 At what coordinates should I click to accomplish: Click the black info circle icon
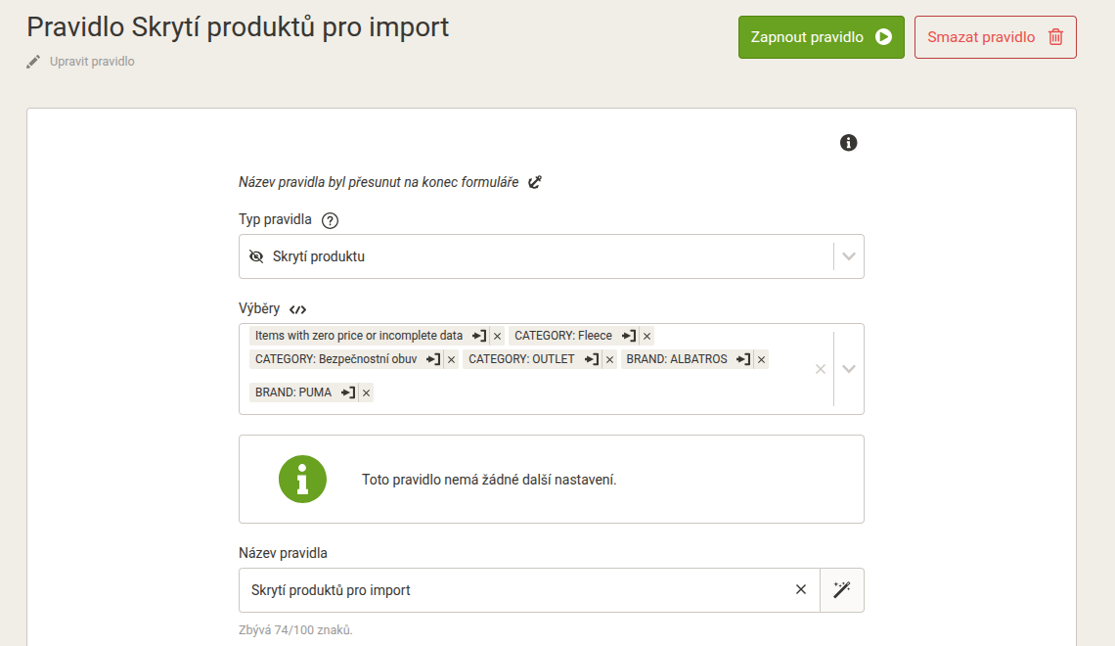[x=848, y=143]
